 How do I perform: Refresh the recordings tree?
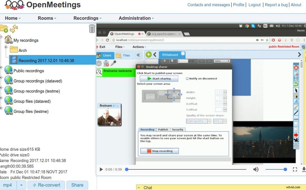pos(13,28)
